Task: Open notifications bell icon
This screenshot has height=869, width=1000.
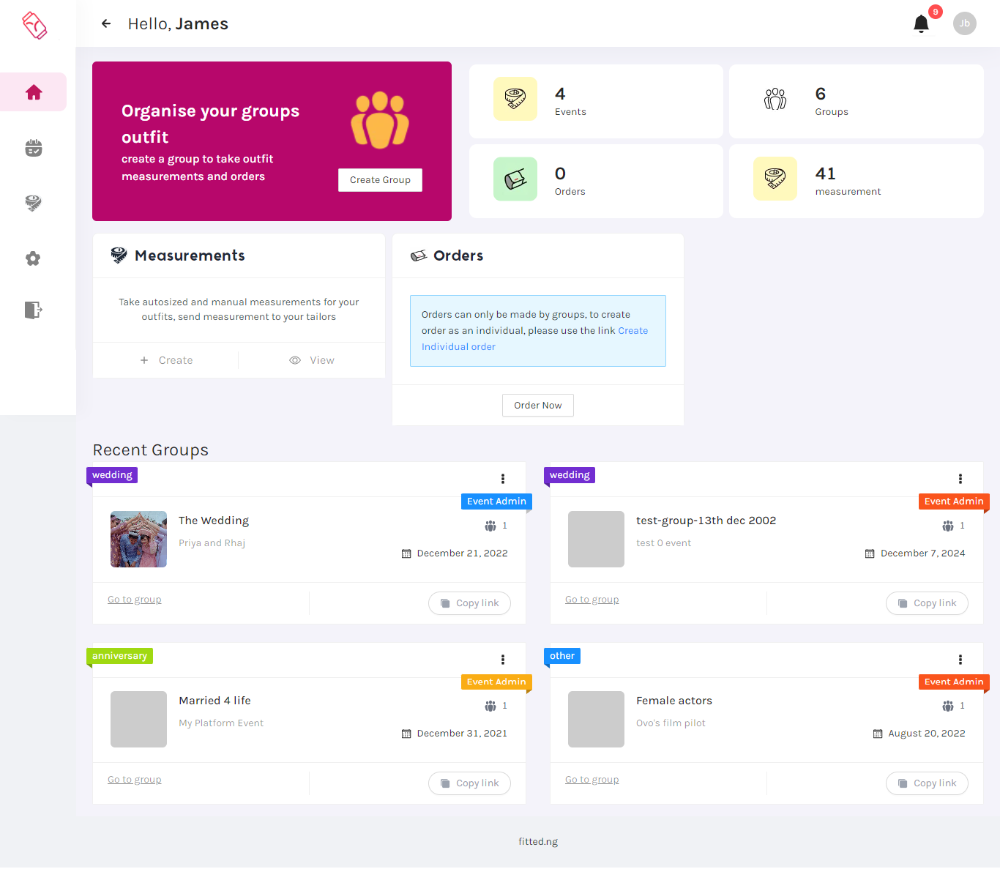Action: pyautogui.click(x=921, y=24)
